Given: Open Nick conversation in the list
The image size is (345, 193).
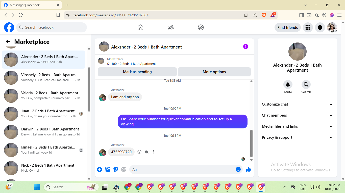Looking at the screenshot, I should click(x=44, y=168).
